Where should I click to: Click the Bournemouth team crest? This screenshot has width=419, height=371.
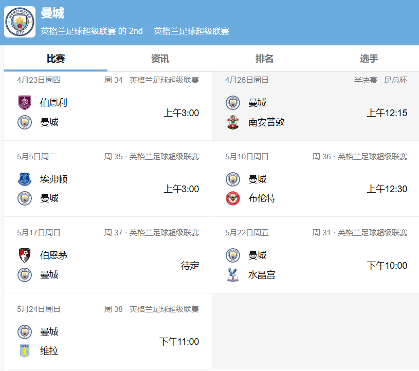pos(25,255)
